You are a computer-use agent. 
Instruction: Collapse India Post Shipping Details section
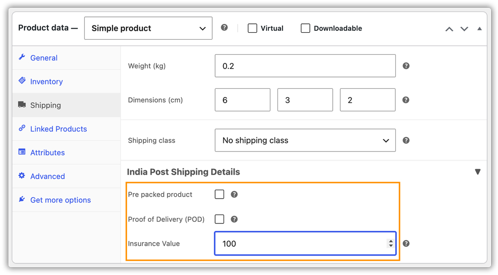(x=478, y=172)
